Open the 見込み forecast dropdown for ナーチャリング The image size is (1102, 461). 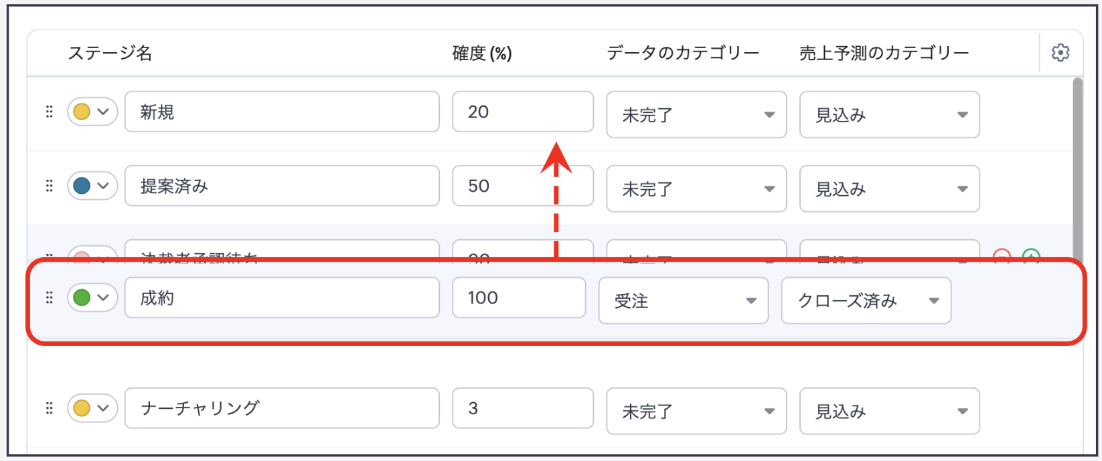[889, 412]
